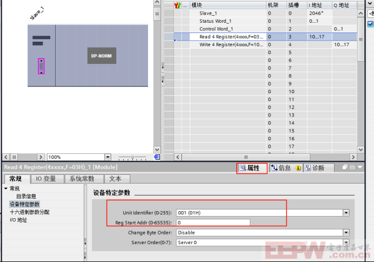The width and height of the screenshot is (374, 262).
Task: Click the I 地址 column header
Action: pyautogui.click(x=319, y=5)
